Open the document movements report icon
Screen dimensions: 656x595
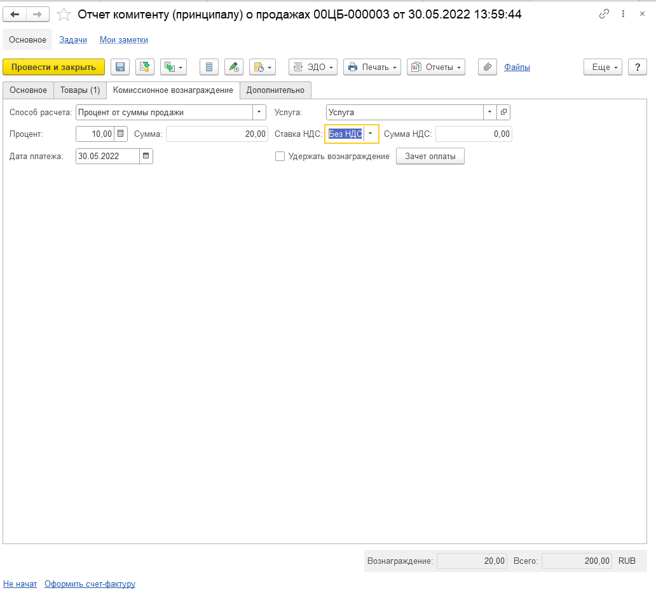[x=208, y=67]
